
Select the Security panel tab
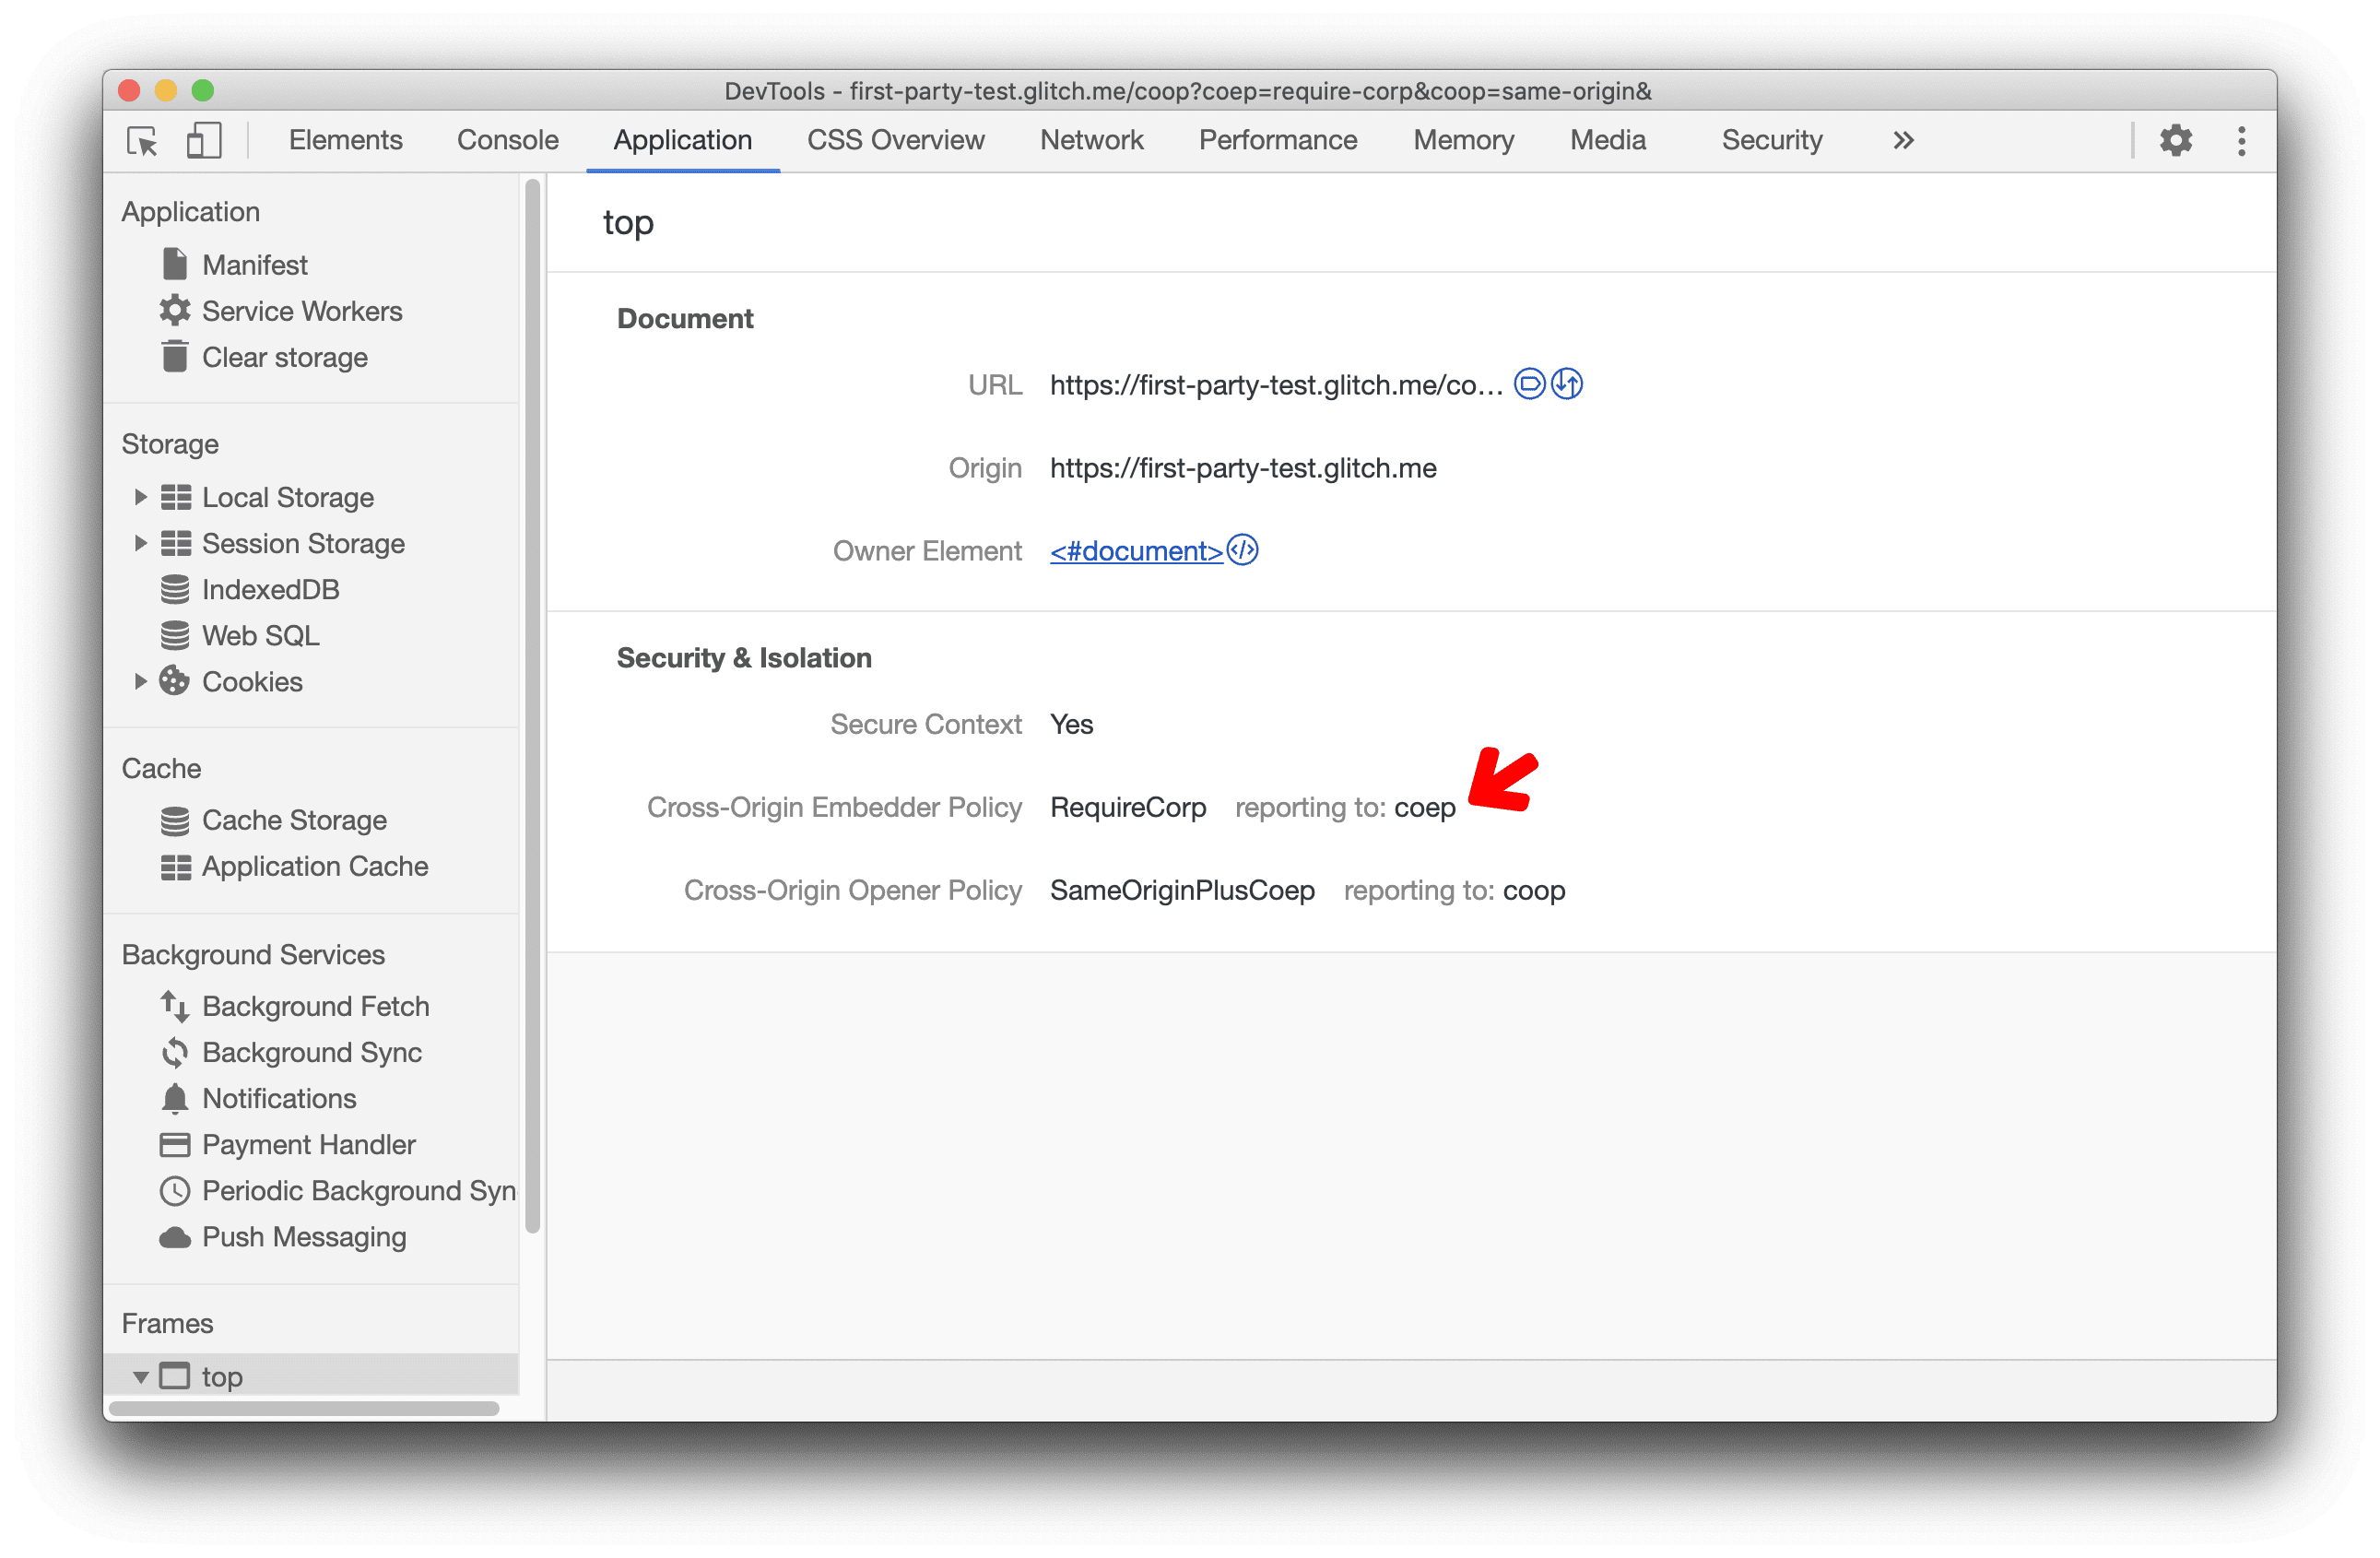[1770, 139]
